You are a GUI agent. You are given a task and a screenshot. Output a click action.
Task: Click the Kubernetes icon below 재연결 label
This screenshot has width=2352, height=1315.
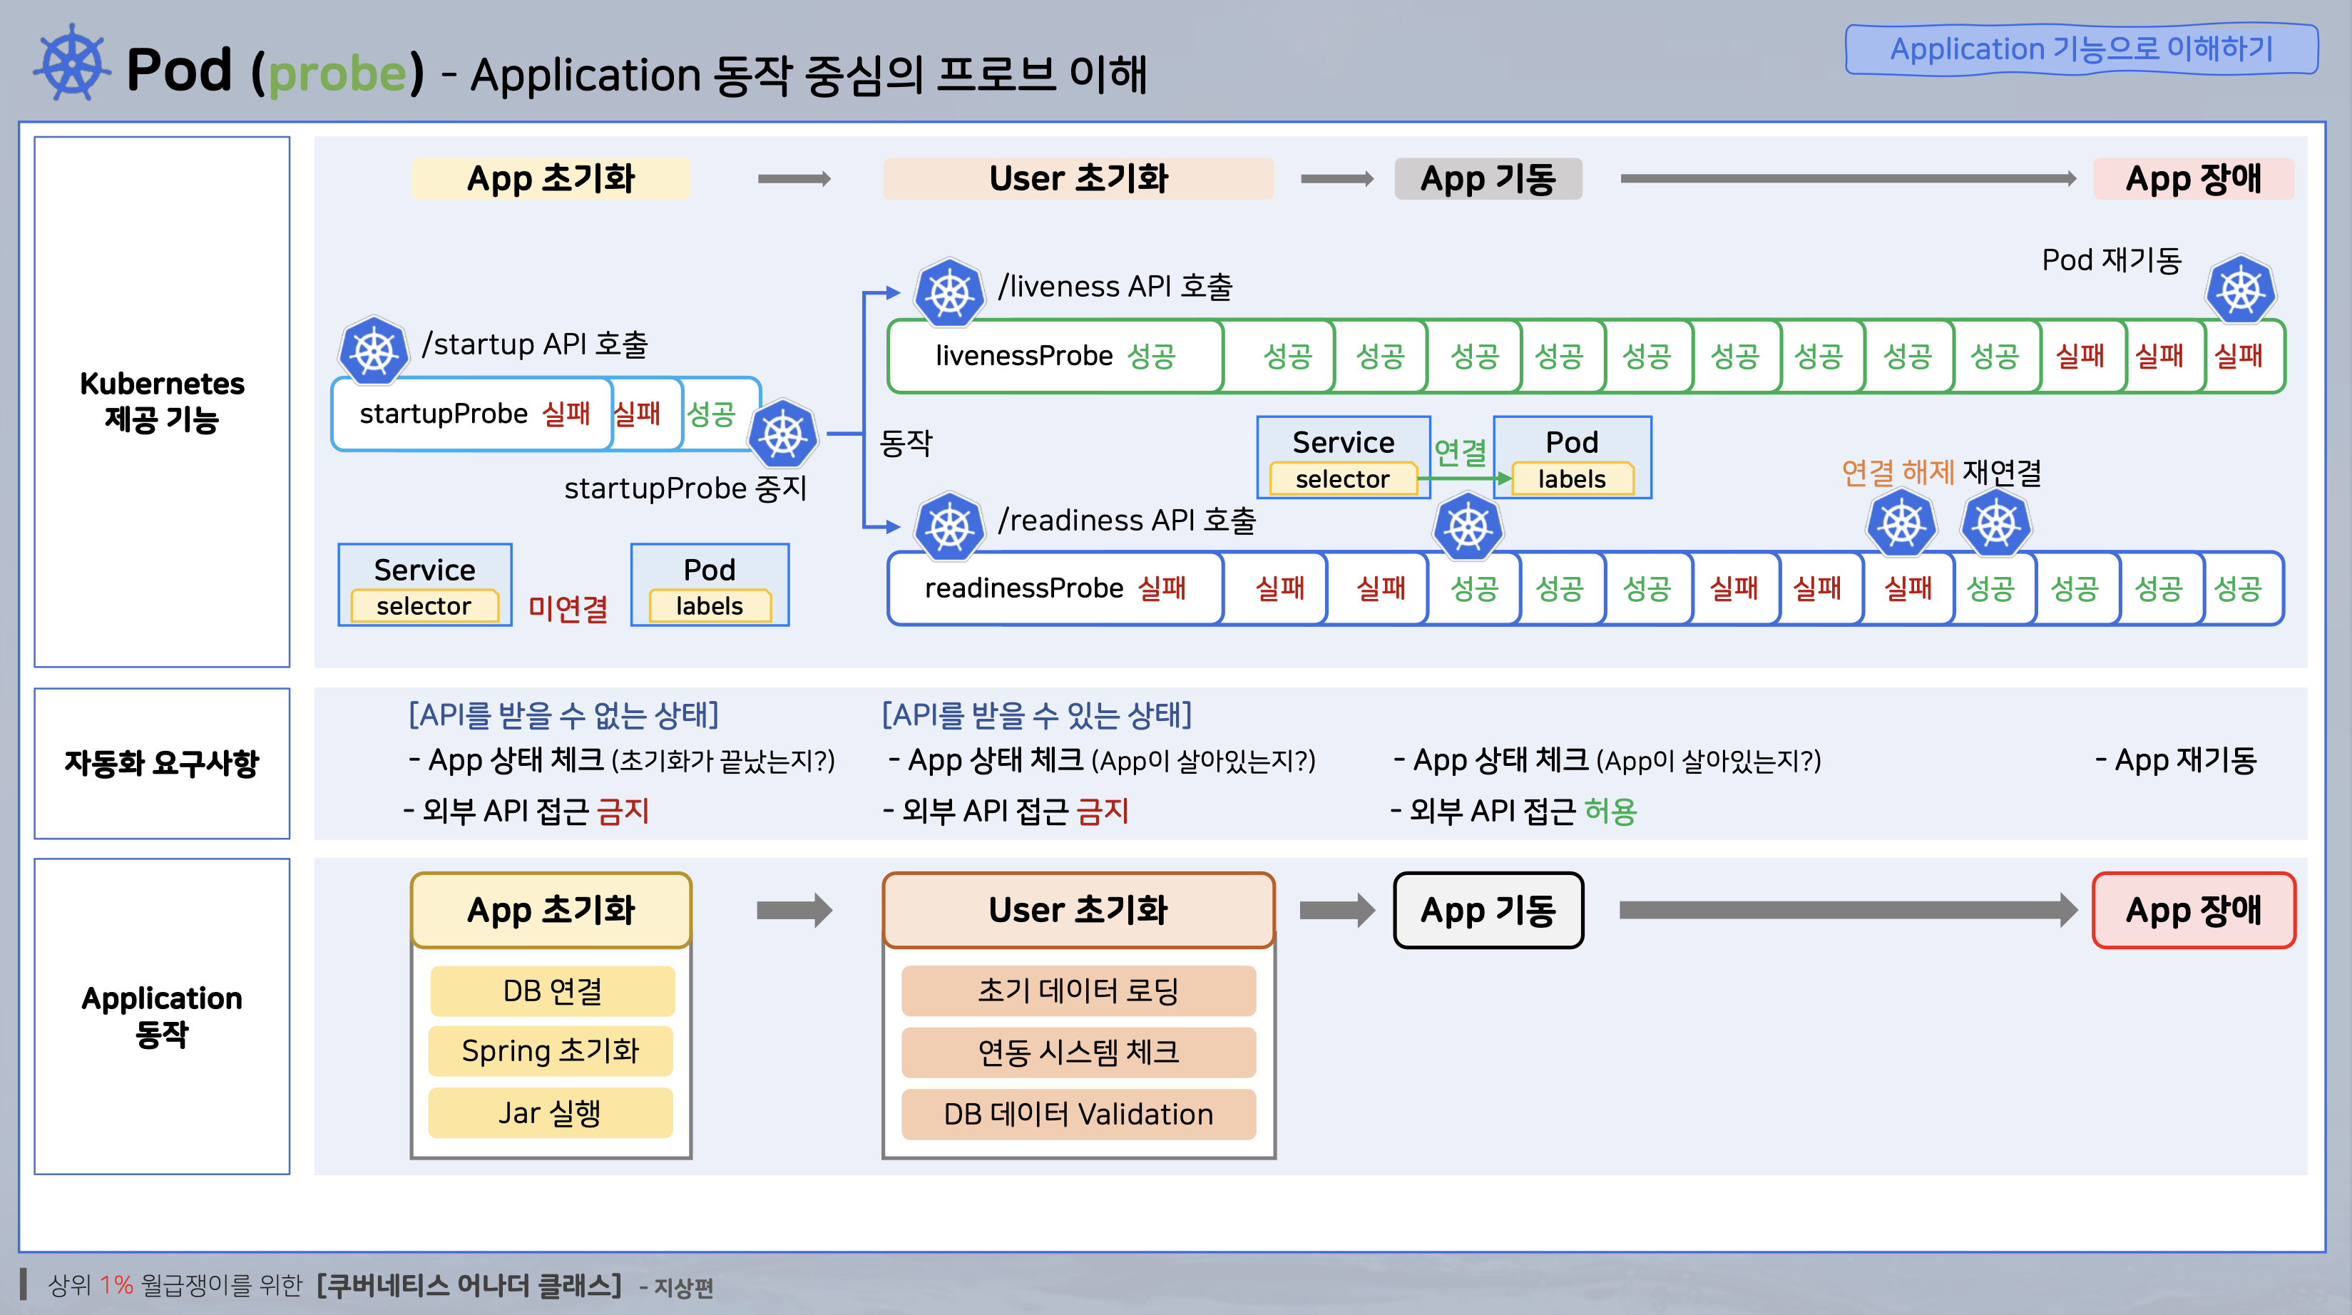tap(1996, 523)
